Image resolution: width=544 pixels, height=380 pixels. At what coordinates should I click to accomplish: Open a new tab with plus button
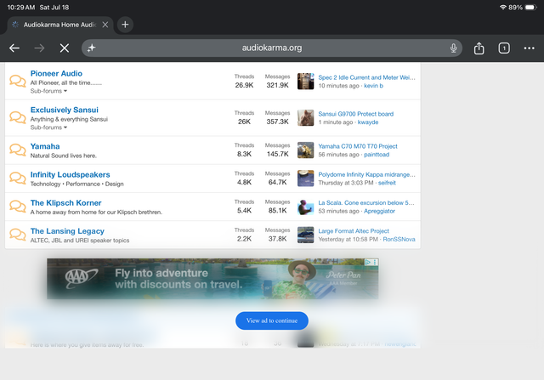tap(125, 25)
